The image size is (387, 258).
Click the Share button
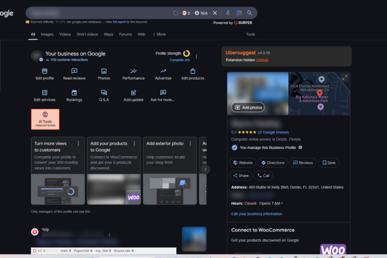241,175
